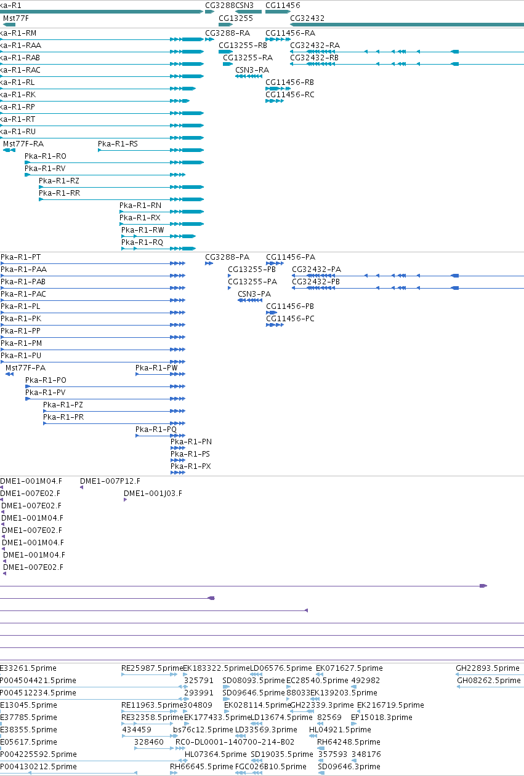Select the Pka-R1-RZ transcript label

pyautogui.click(x=59, y=181)
